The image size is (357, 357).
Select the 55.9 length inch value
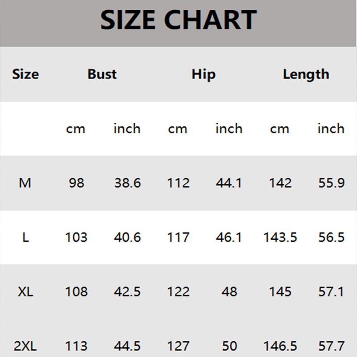click(x=331, y=183)
